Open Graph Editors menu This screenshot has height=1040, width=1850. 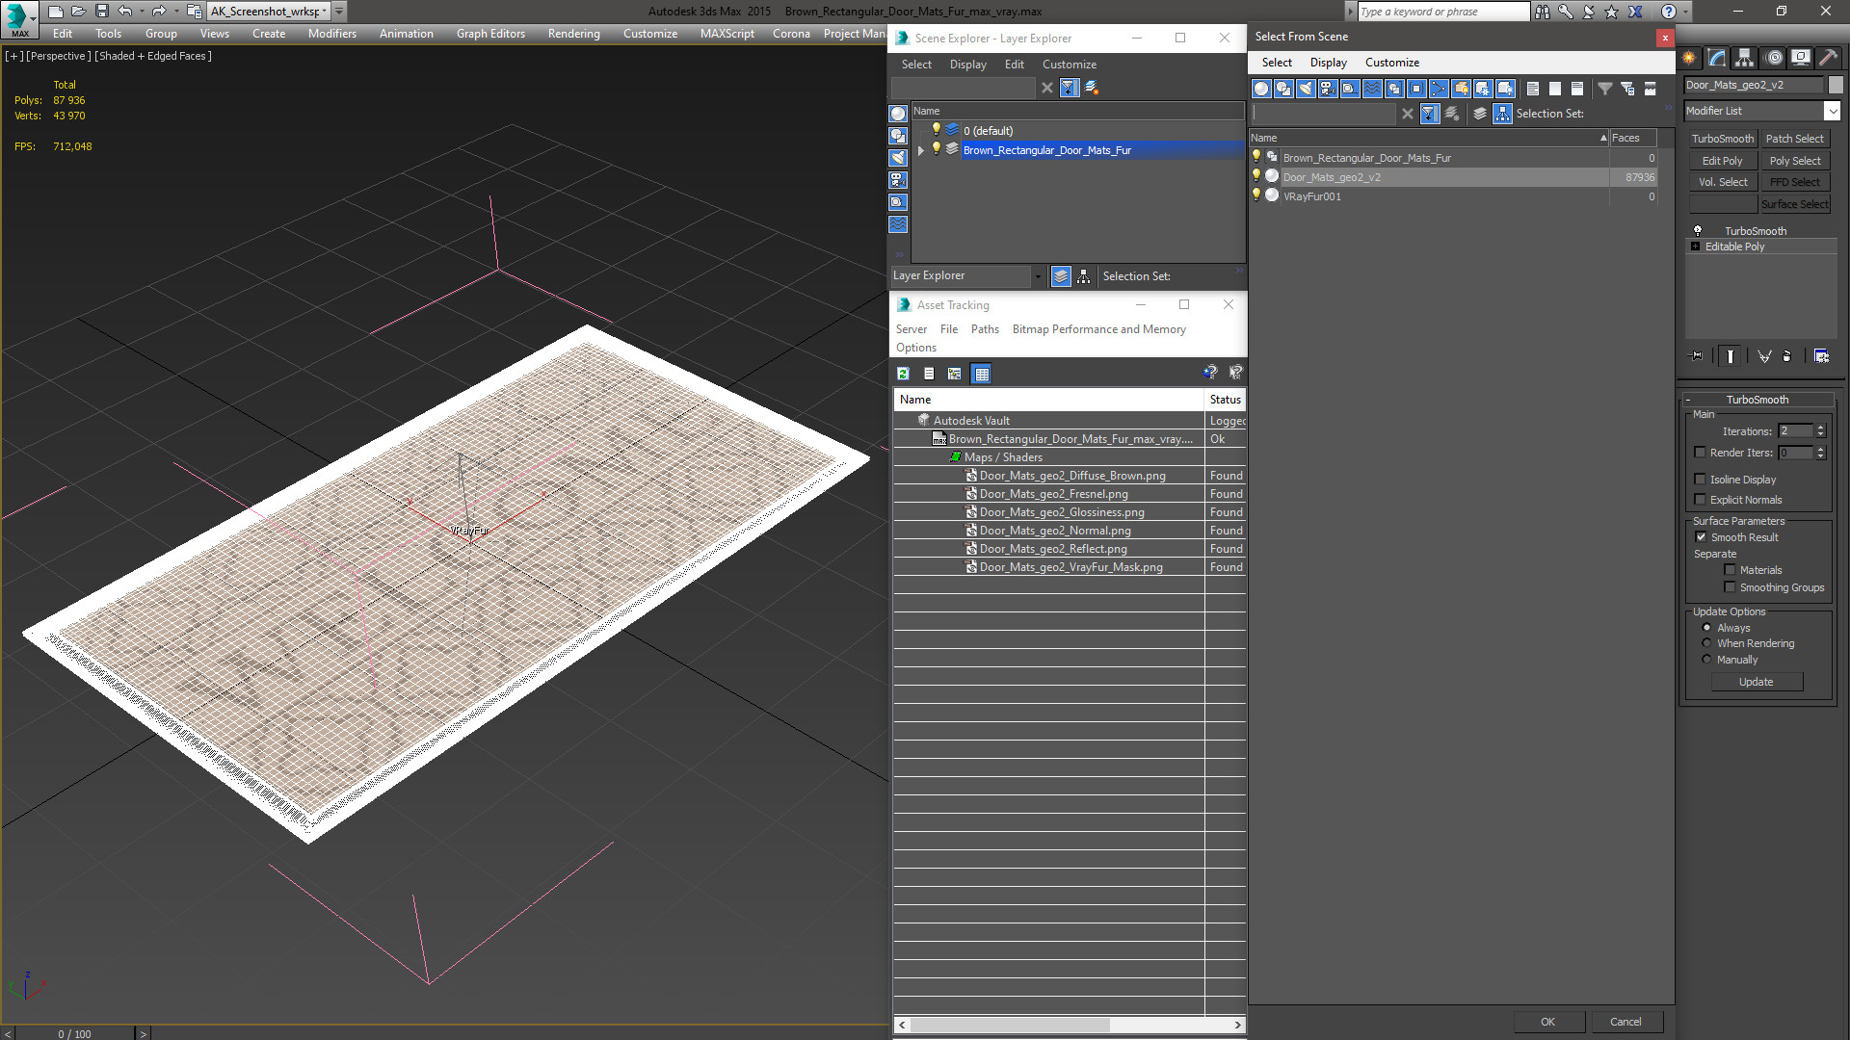(x=490, y=34)
